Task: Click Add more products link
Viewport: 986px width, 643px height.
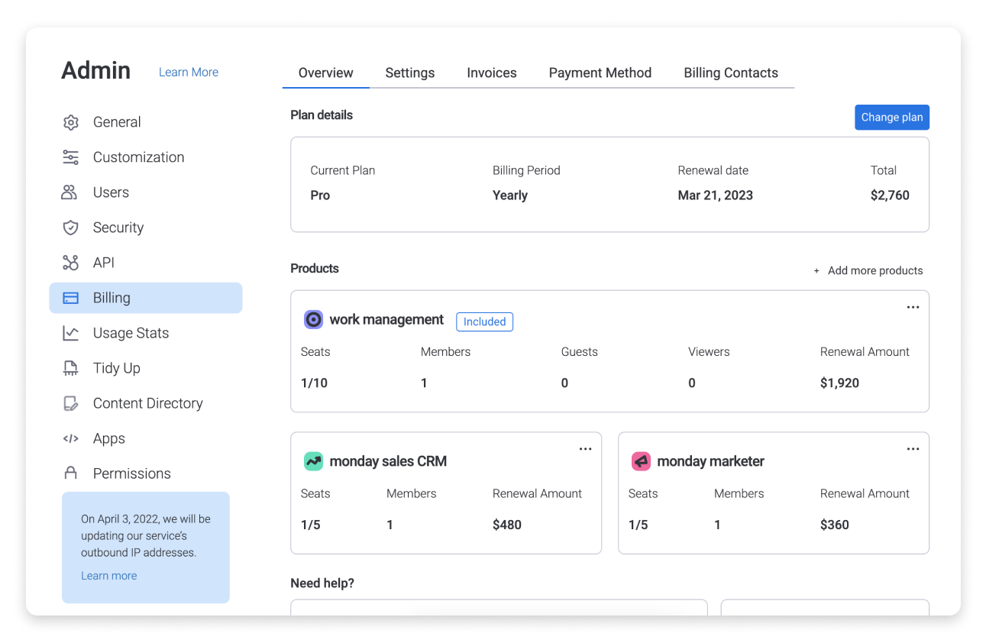Action: (x=868, y=270)
